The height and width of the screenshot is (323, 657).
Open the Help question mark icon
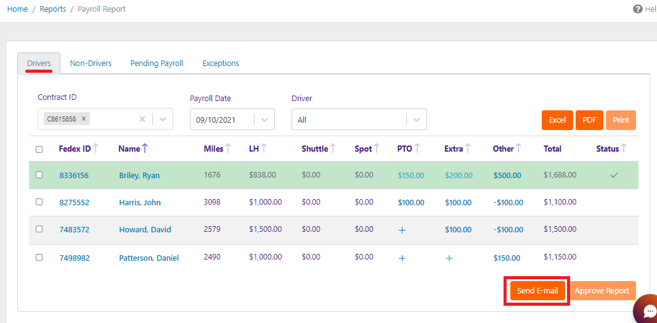click(637, 9)
